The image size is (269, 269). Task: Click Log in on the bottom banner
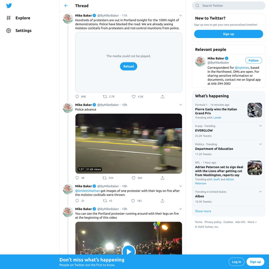pyautogui.click(x=236, y=262)
